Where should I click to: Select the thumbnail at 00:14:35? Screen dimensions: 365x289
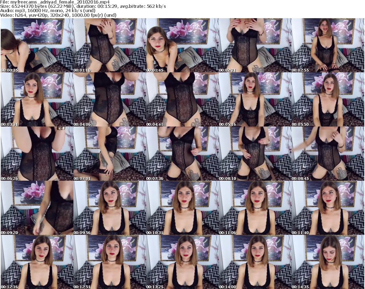[328, 262]
